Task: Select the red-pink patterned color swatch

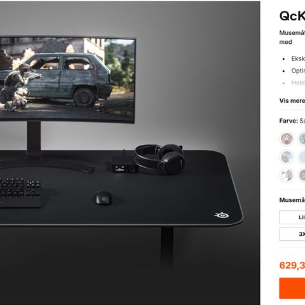Action: [x=287, y=139]
